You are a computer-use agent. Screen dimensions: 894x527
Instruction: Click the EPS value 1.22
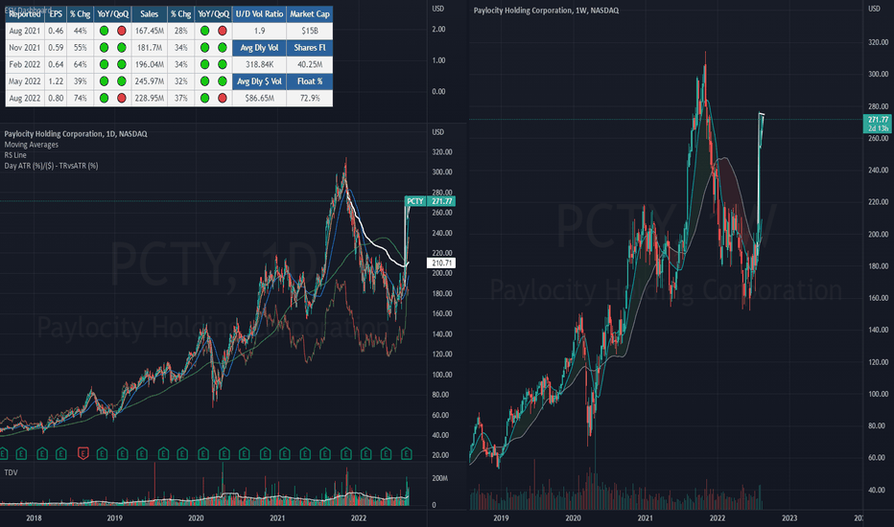pos(56,81)
